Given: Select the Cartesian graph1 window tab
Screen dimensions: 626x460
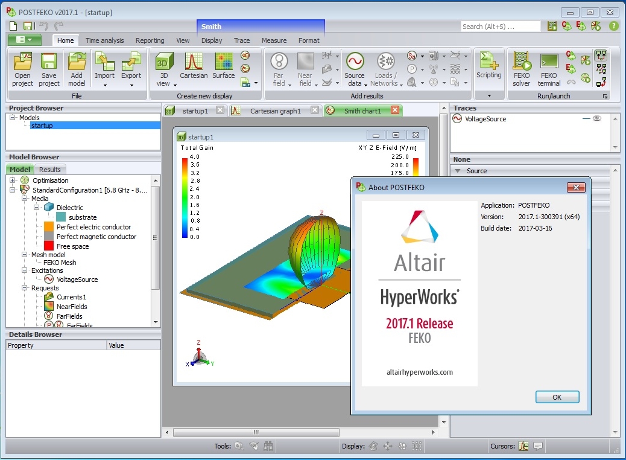Looking at the screenshot, I should coord(276,110).
